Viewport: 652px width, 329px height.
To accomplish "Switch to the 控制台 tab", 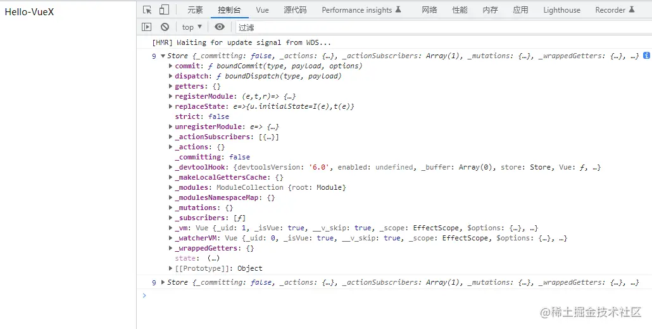I will [230, 10].
